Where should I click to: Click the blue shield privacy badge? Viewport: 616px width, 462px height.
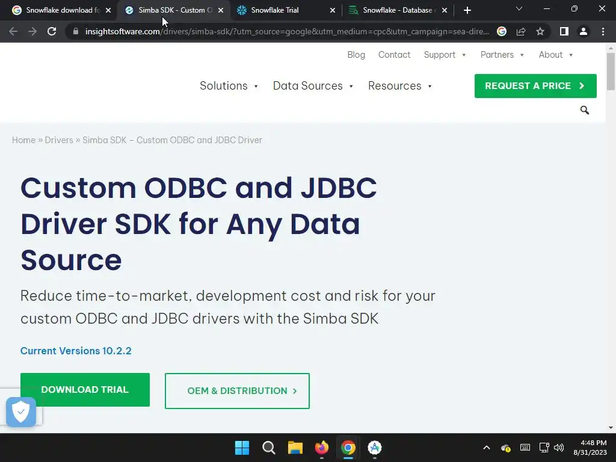click(x=21, y=411)
